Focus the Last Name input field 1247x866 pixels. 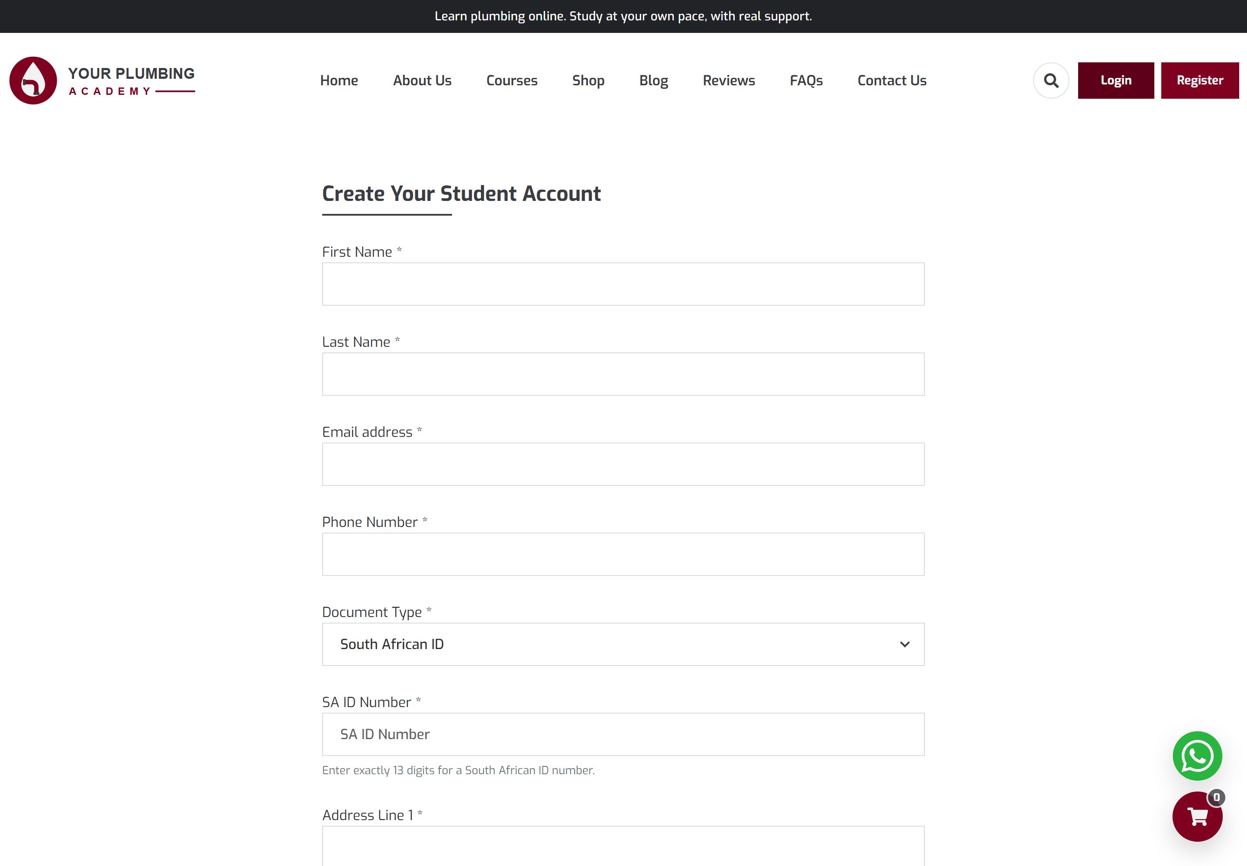click(x=623, y=375)
